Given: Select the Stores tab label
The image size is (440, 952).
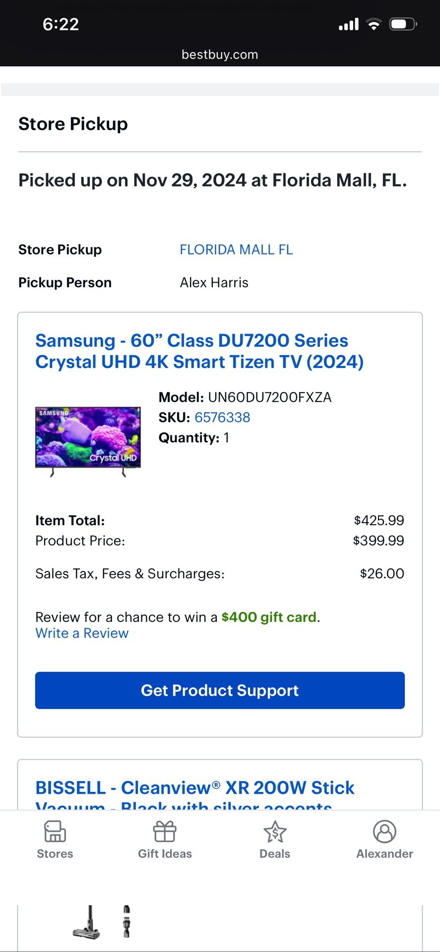Looking at the screenshot, I should (x=55, y=854).
